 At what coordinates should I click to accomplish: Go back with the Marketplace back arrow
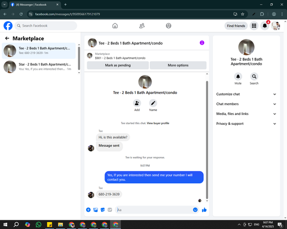click(x=7, y=38)
